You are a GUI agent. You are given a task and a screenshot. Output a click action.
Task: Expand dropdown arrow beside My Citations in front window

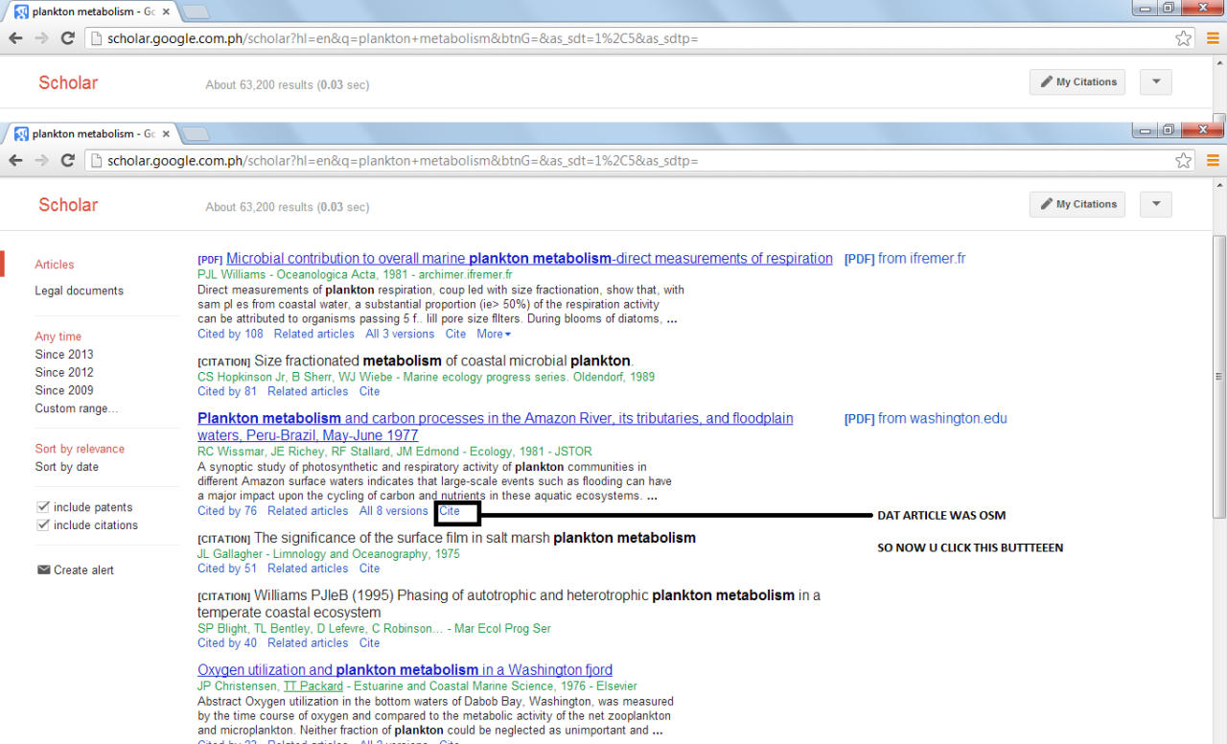(1155, 204)
